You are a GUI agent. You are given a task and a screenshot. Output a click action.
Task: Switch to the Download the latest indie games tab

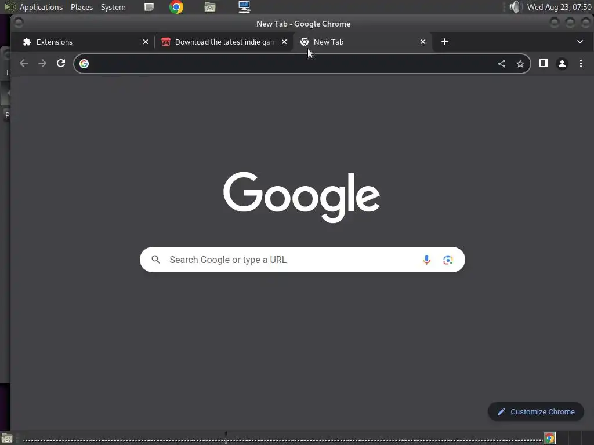223,42
